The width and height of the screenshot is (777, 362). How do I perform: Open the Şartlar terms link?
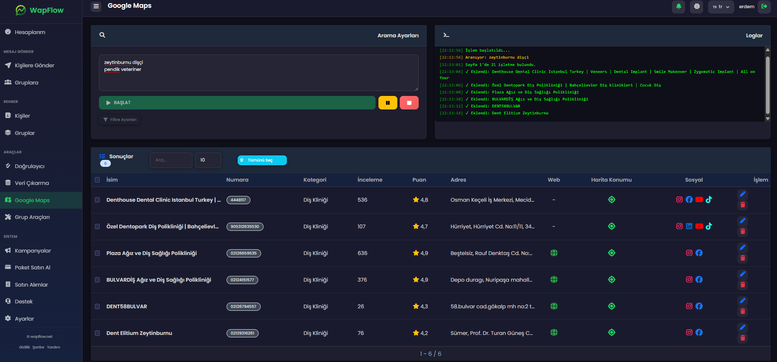click(x=39, y=347)
